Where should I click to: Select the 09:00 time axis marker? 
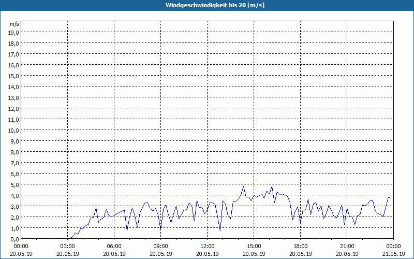(x=161, y=247)
